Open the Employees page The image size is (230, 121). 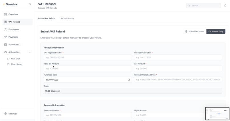17,29
